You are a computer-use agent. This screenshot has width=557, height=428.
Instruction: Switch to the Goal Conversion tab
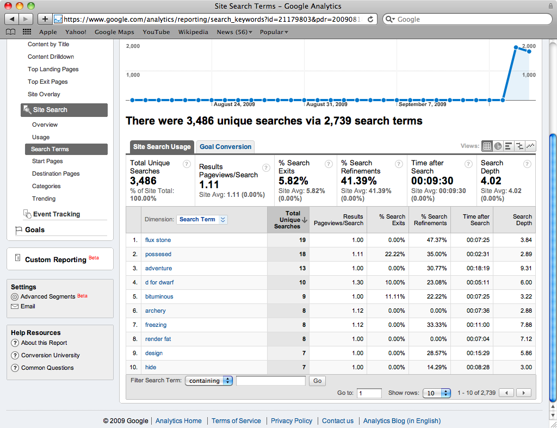[x=225, y=147]
